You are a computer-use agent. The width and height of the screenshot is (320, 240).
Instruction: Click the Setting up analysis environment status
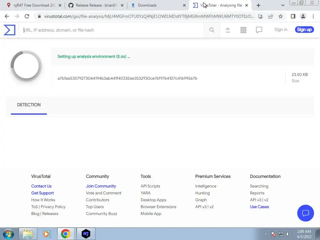94,57
